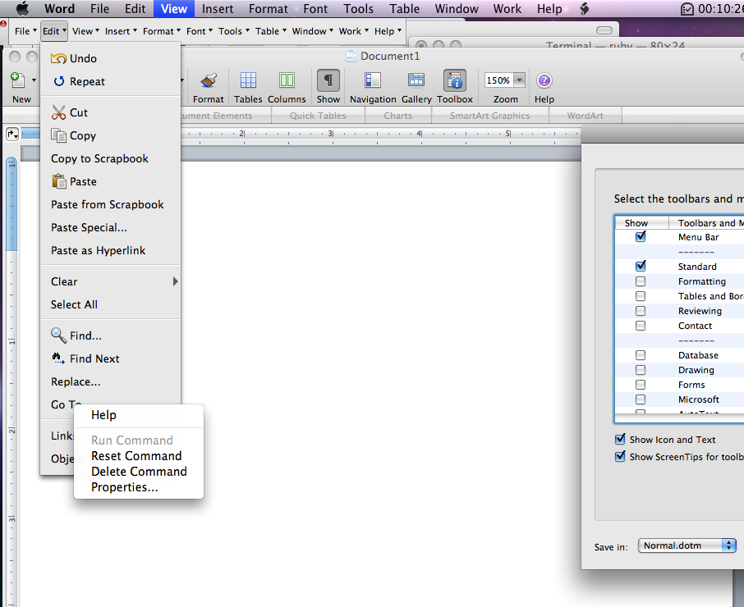Expand the Clear submenu
Image resolution: width=744 pixels, height=607 pixels.
tap(111, 281)
